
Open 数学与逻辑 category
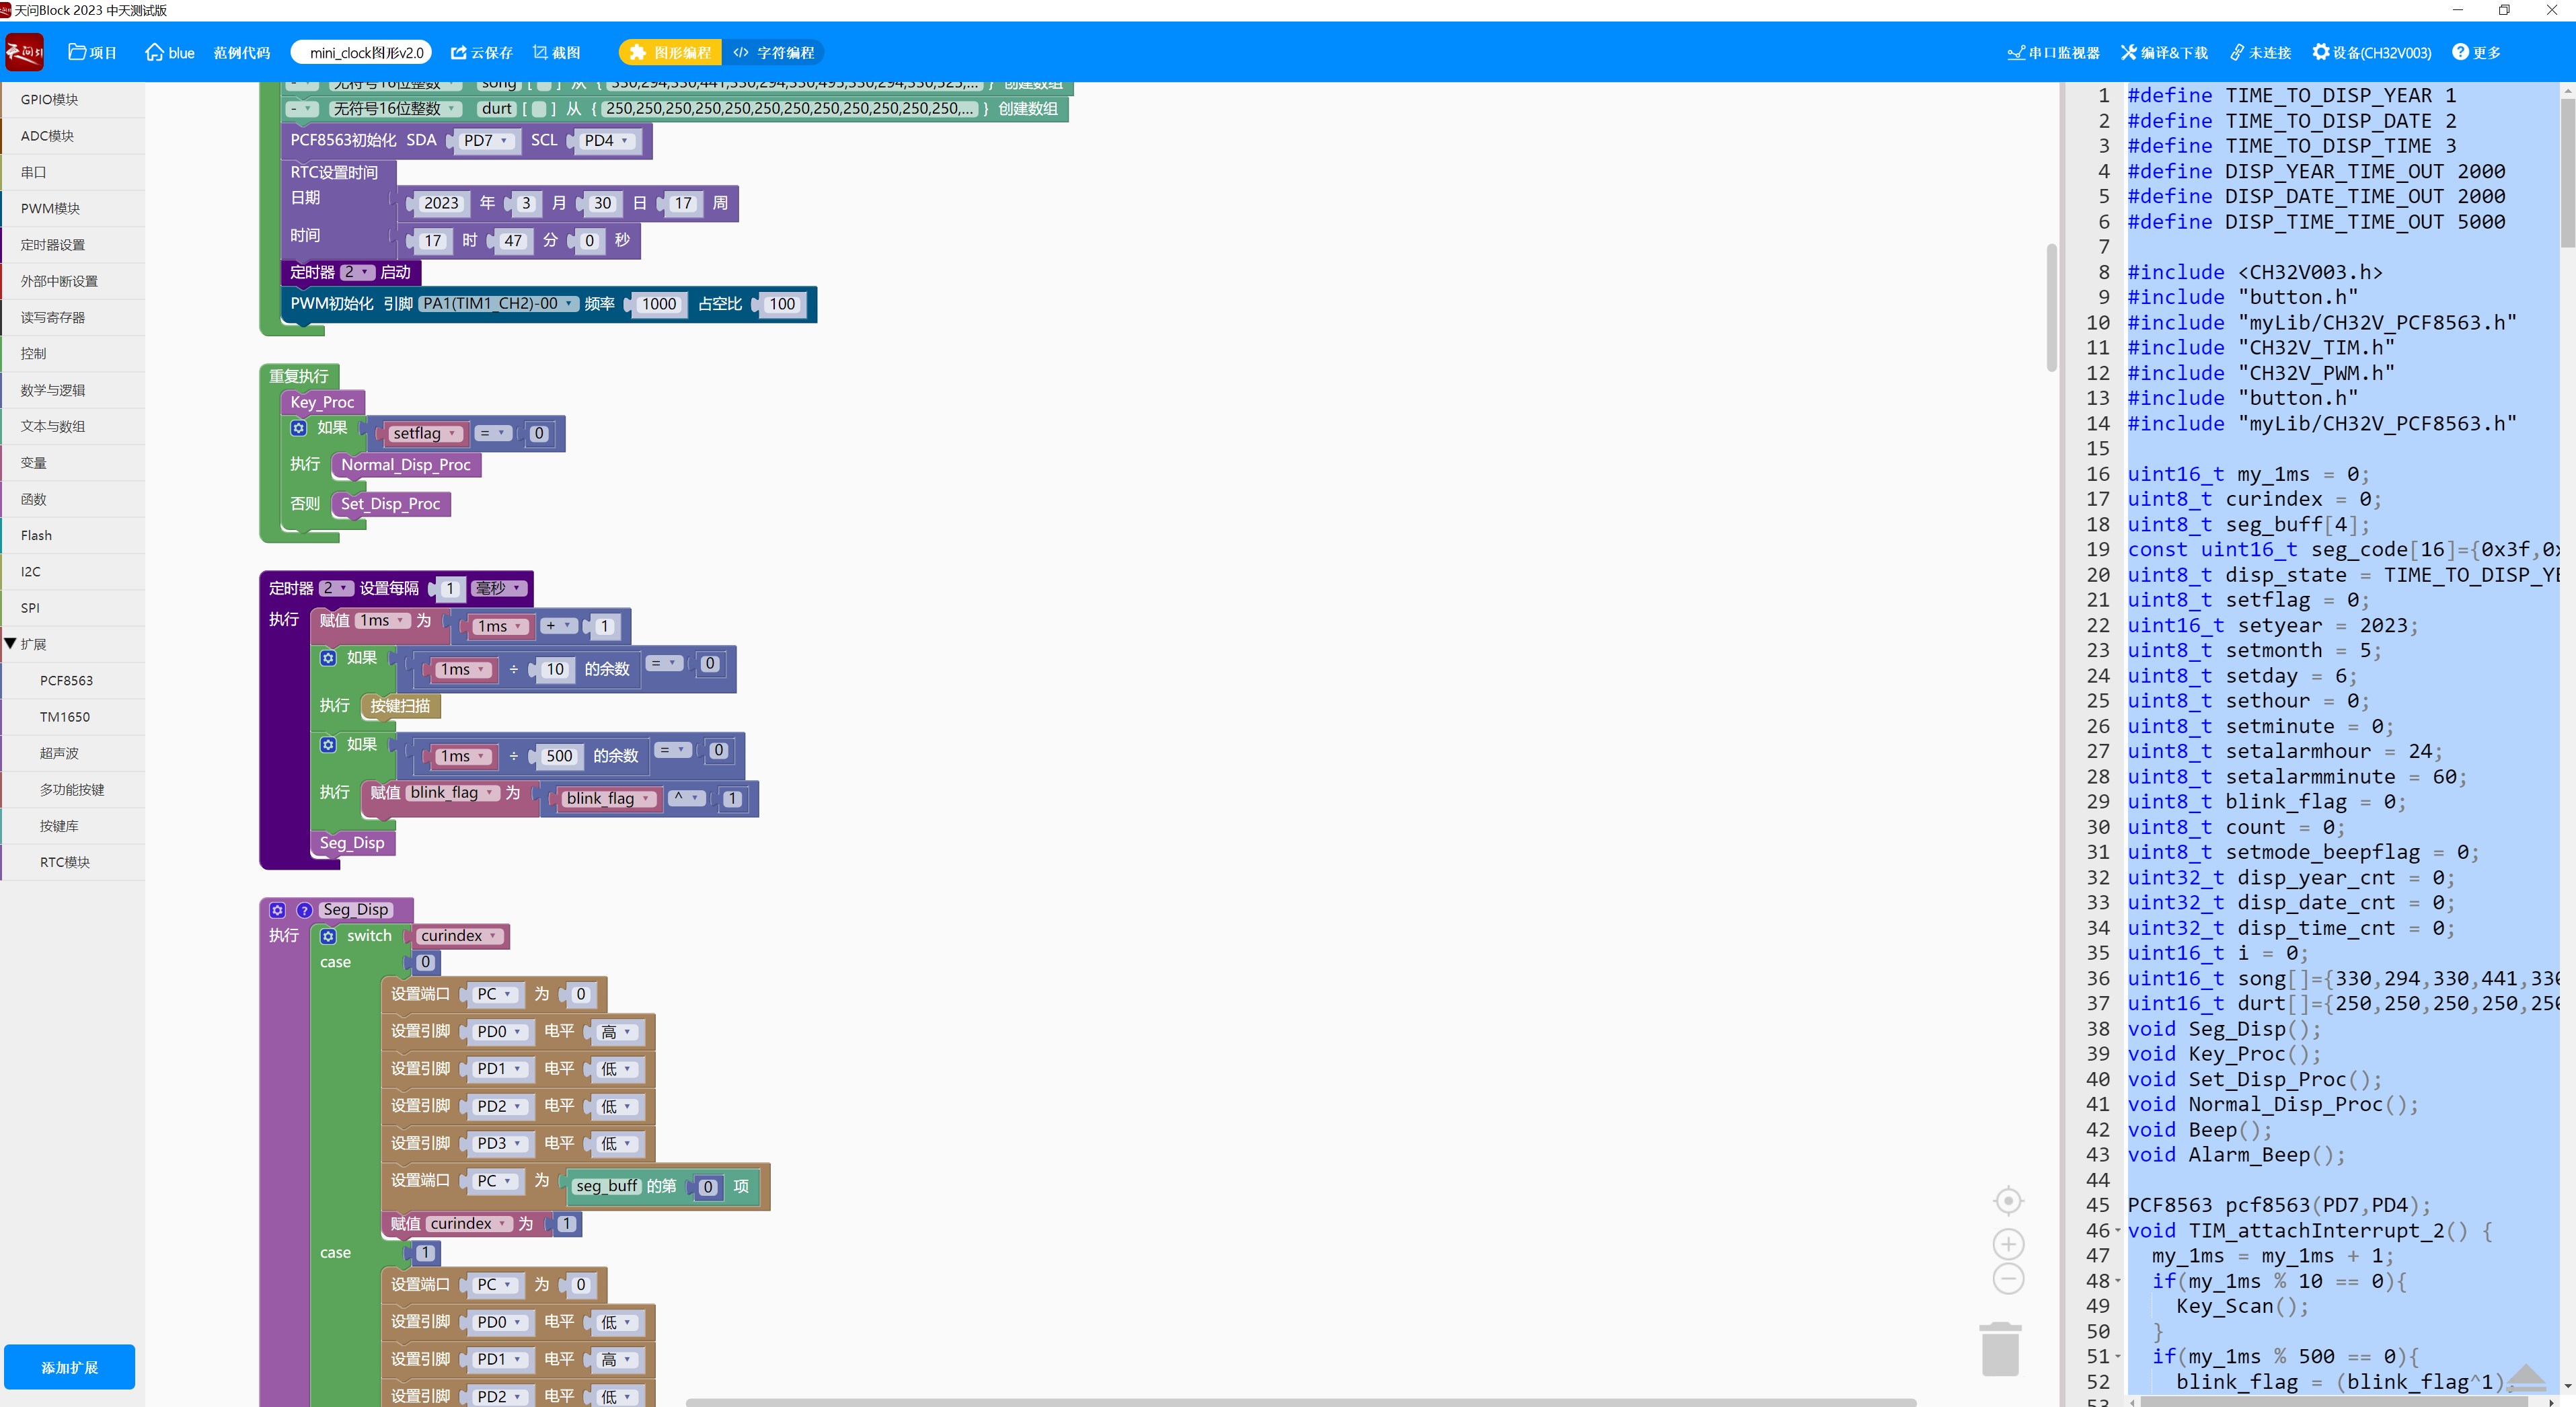point(73,390)
